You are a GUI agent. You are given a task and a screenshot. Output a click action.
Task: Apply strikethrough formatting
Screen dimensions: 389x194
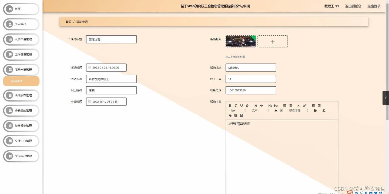247,105
